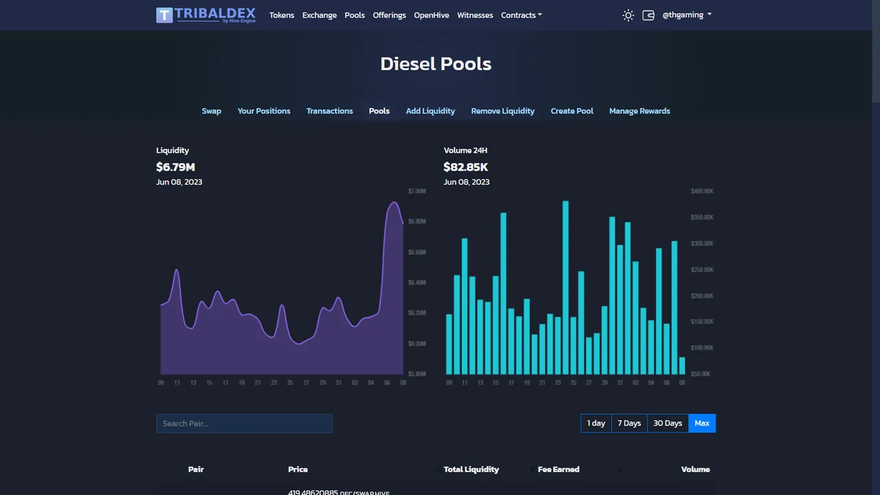The height and width of the screenshot is (495, 880).
Task: Open Add Liquidity tab
Action: coord(430,111)
